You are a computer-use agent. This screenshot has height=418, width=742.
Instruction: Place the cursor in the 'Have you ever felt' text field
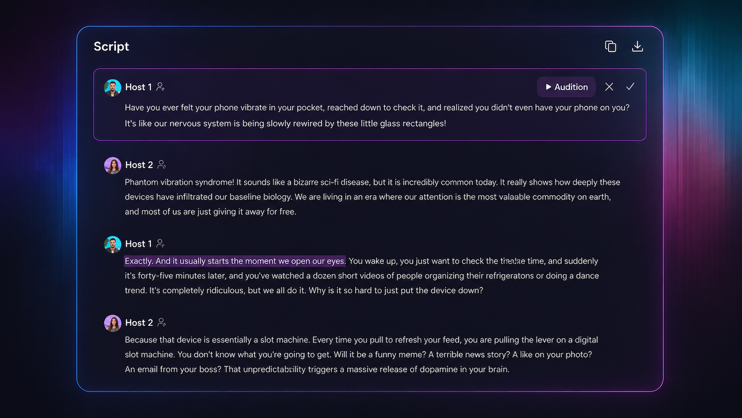[377, 116]
